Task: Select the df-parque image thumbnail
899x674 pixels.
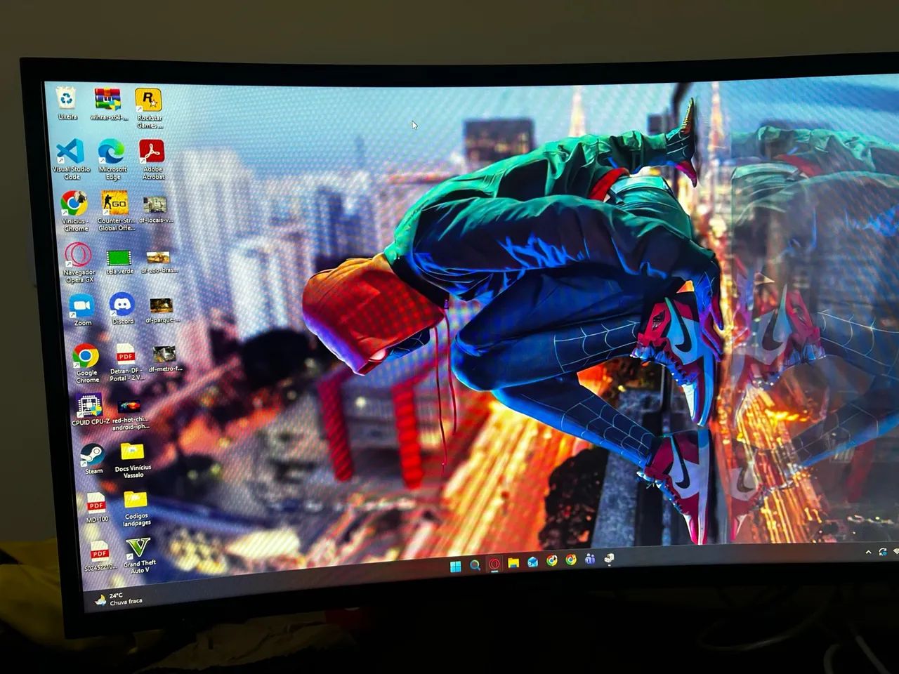Action: tap(162, 310)
